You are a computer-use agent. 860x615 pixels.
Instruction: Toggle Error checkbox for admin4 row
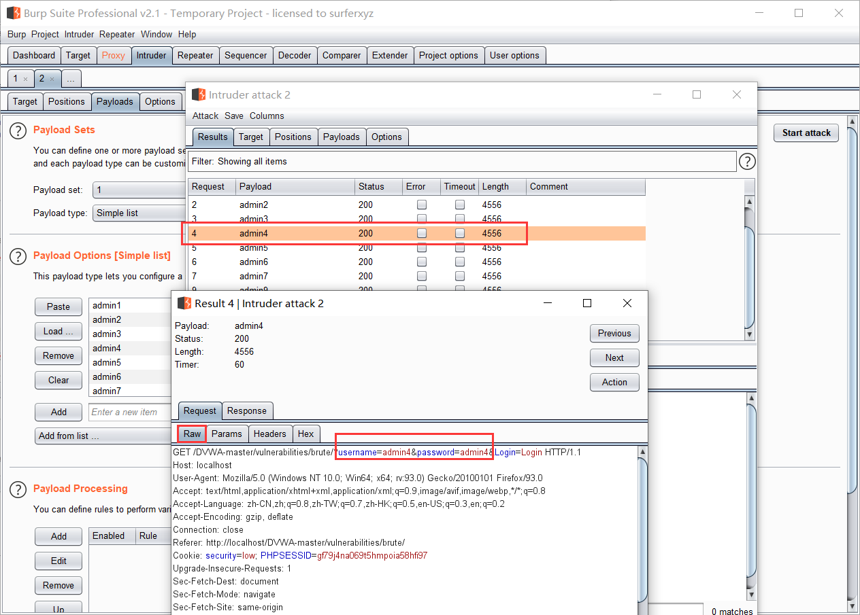(422, 233)
